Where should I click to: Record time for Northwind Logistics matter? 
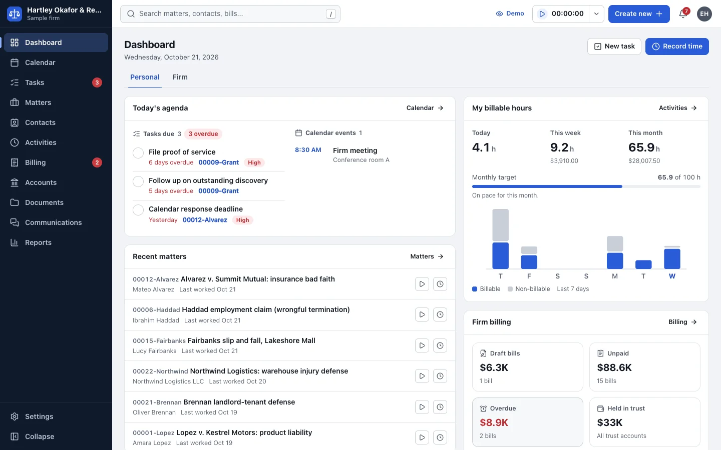[440, 376]
